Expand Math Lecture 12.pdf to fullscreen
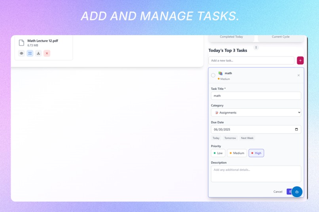 [x=30, y=53]
